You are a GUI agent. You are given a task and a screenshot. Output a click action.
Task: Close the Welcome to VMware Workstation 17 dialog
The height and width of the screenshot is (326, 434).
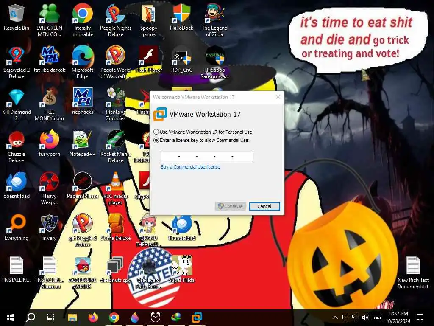pos(278,97)
